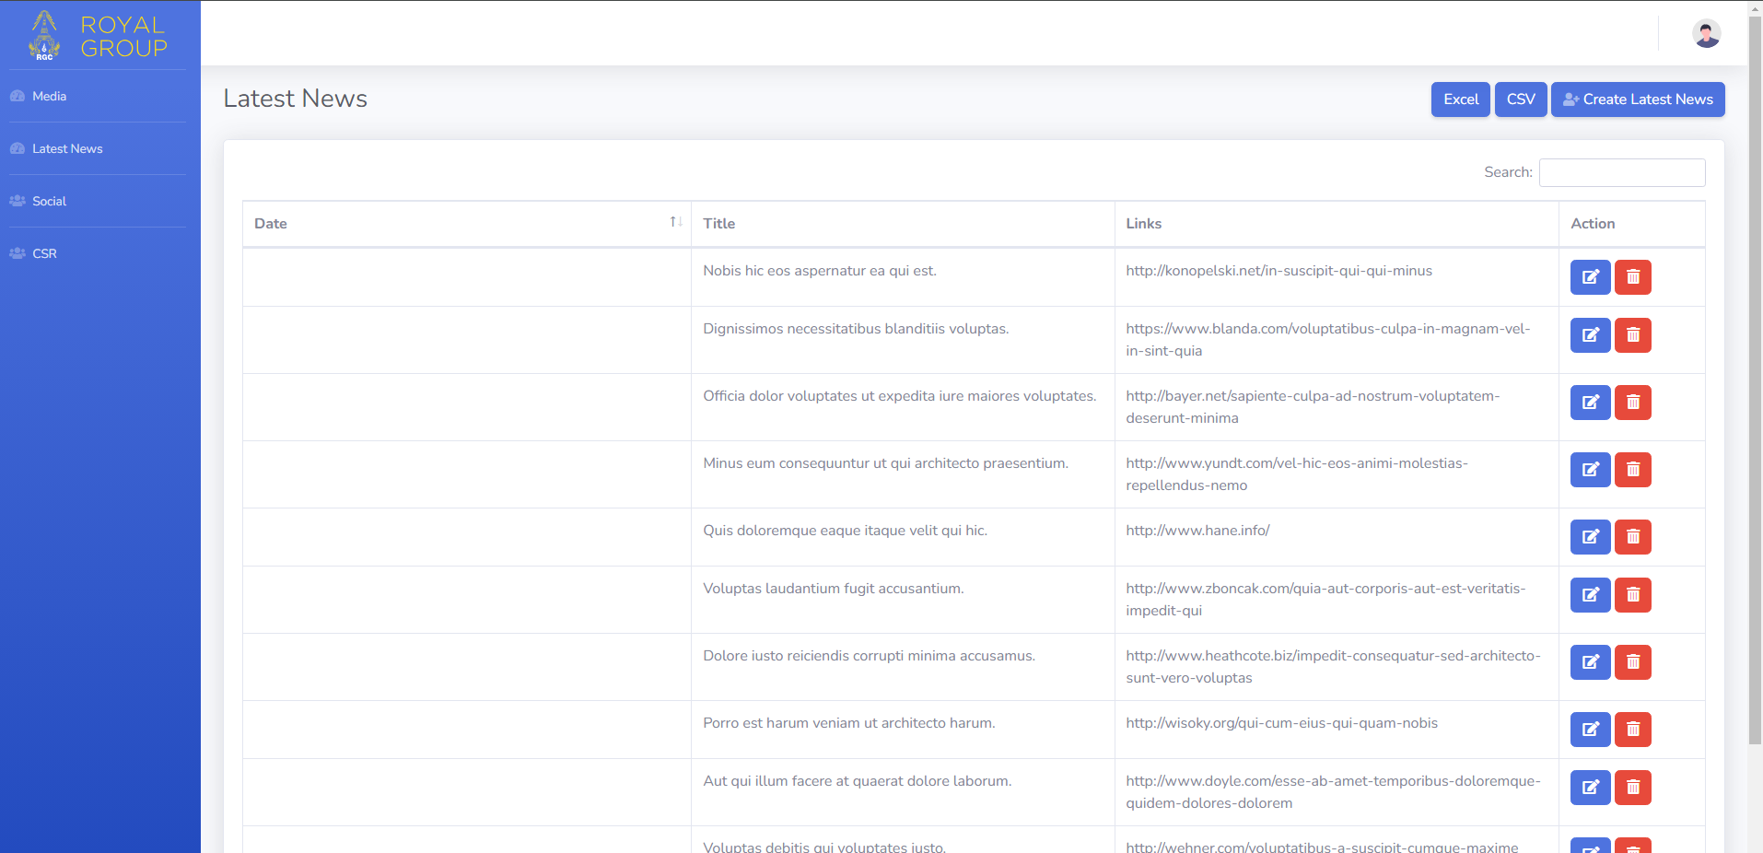Delete the 'Aut qui illum facere' news row
The height and width of the screenshot is (853, 1763).
pyautogui.click(x=1632, y=788)
